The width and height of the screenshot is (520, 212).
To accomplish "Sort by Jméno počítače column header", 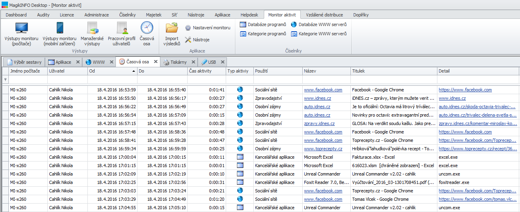I will click(x=28, y=71).
